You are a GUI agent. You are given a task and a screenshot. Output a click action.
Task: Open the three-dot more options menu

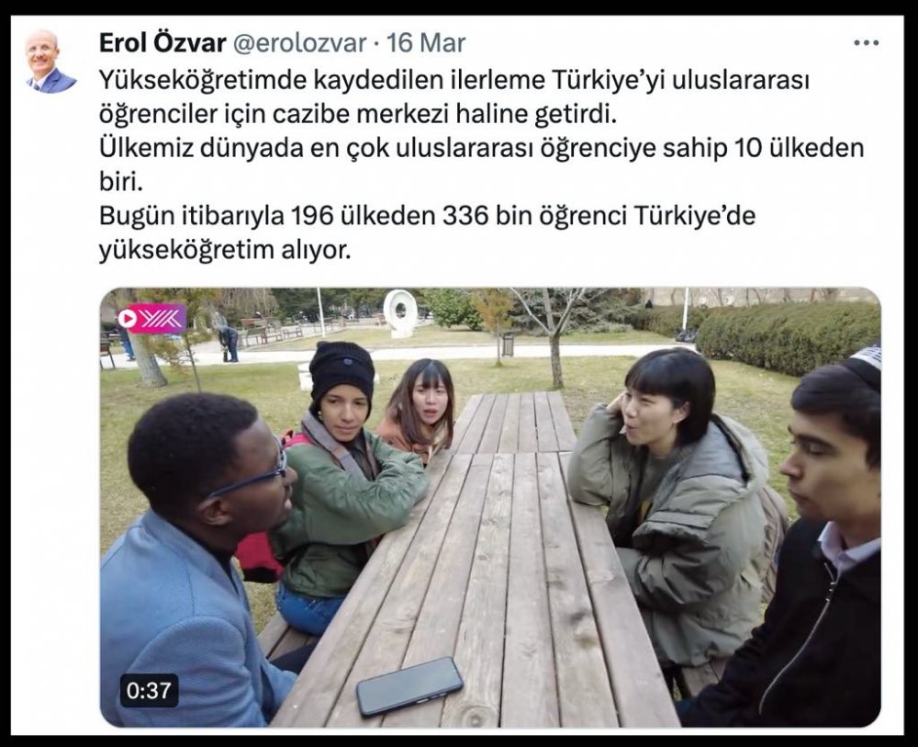click(x=867, y=43)
